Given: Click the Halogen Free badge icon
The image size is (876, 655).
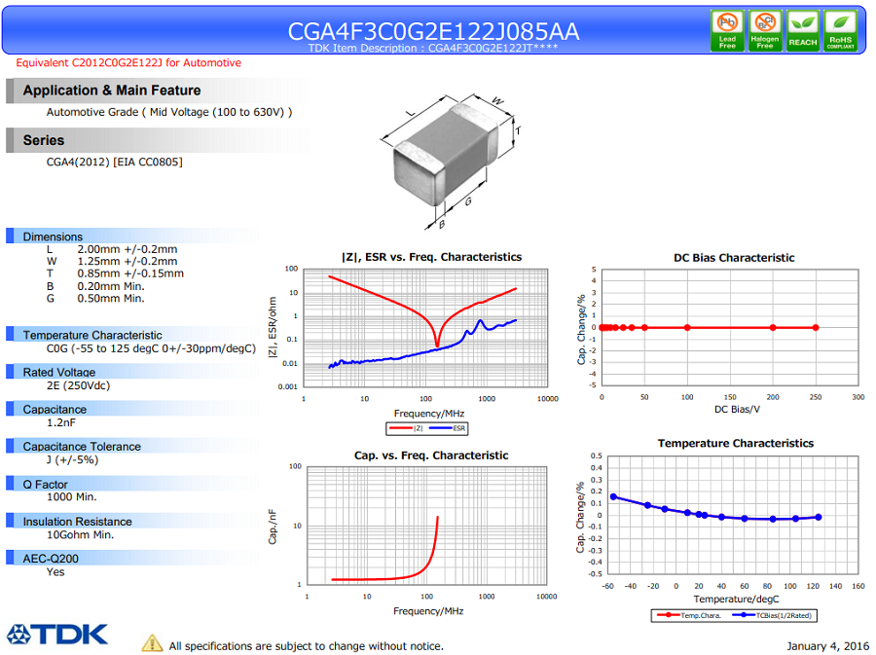Looking at the screenshot, I should pos(765,31).
